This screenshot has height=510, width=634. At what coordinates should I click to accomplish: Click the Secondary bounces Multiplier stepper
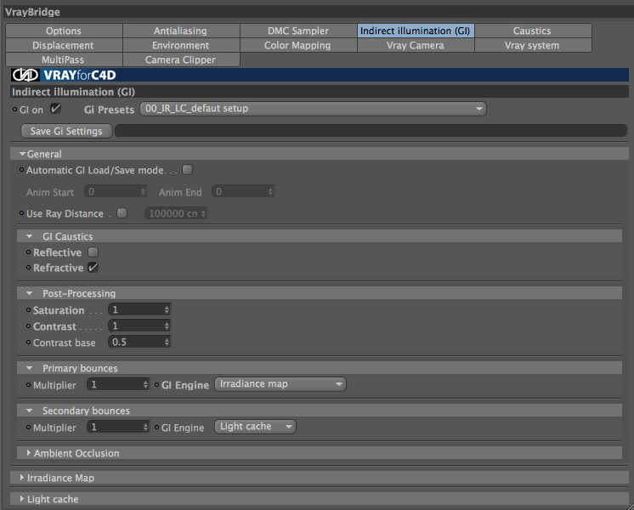pos(145,427)
